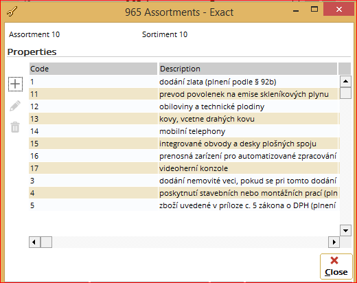Add a new property with plus icon
This screenshot has width=357, height=283.
point(15,84)
